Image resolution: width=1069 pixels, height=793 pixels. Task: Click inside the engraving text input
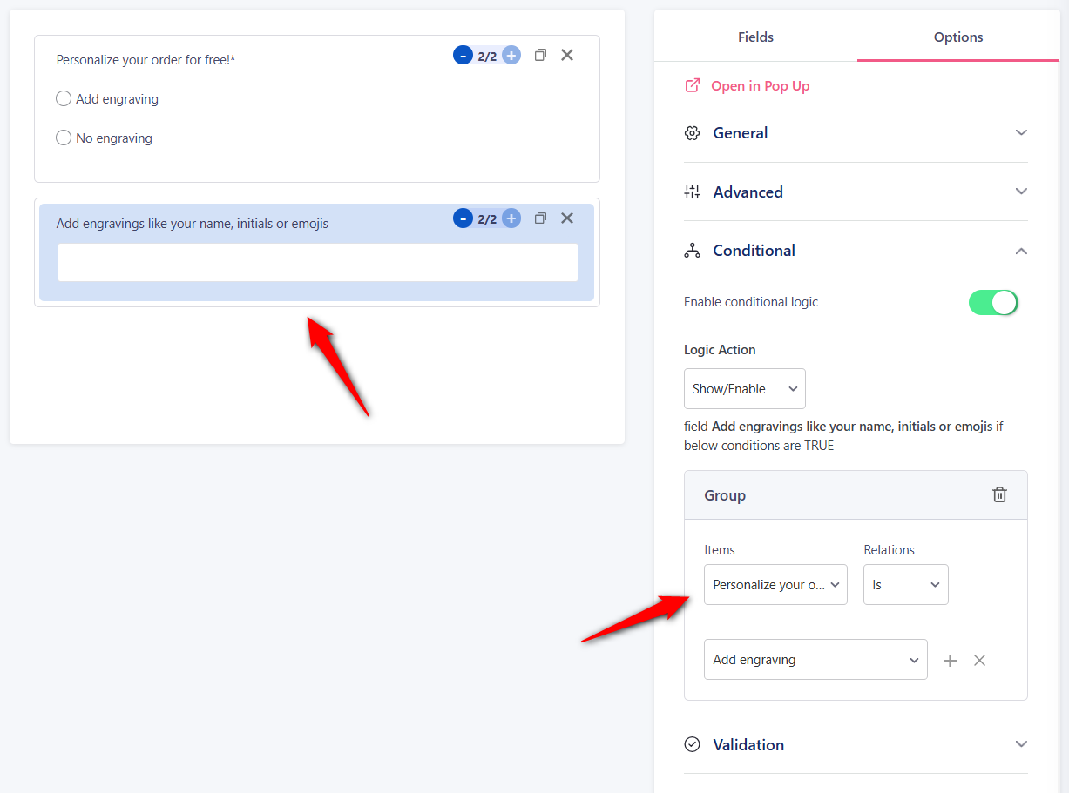click(317, 262)
